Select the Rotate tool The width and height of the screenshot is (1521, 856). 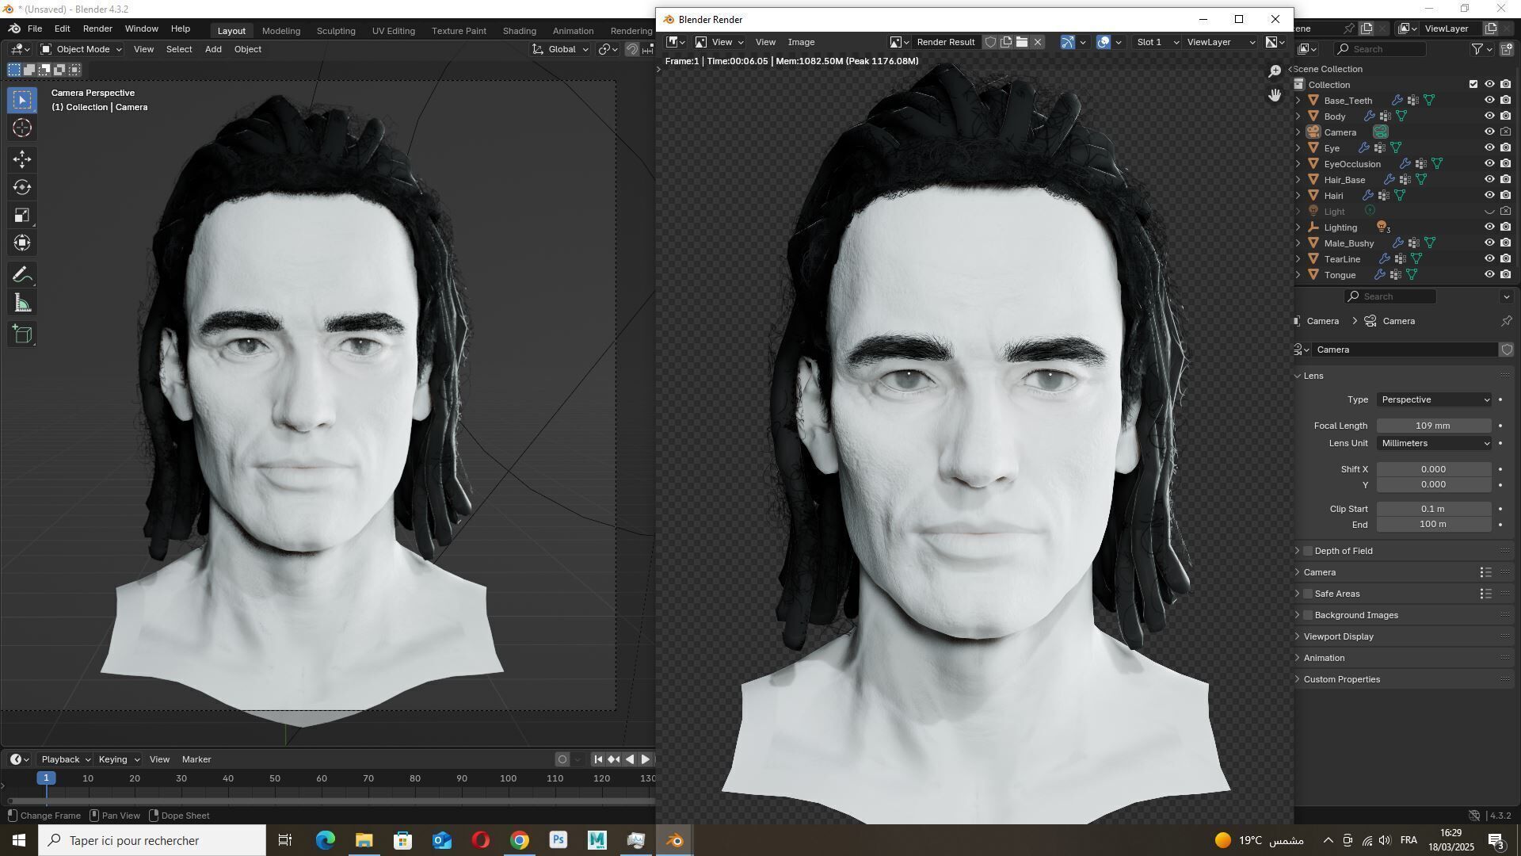[x=22, y=187]
